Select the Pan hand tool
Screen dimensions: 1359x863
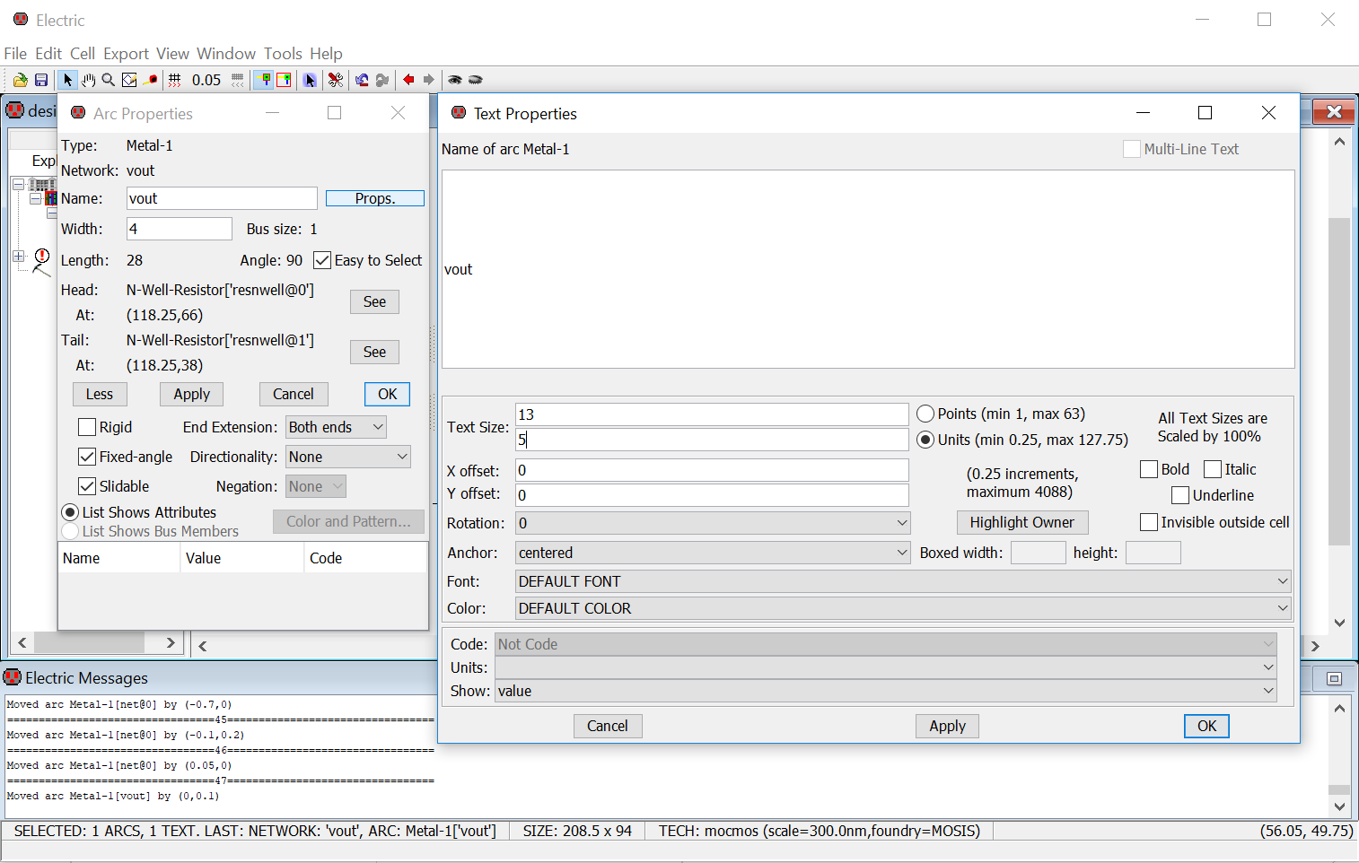pyautogui.click(x=88, y=80)
